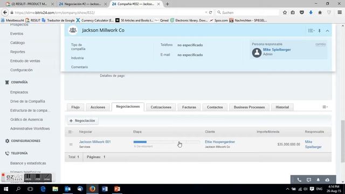This screenshot has height=194, width=345.
Task: Open the Traductor de Google bookmark
Action: pyautogui.click(x=58, y=20)
